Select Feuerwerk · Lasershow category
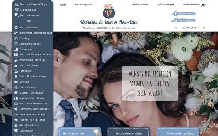Viewport: 218px width, 136px height. coord(32,114)
